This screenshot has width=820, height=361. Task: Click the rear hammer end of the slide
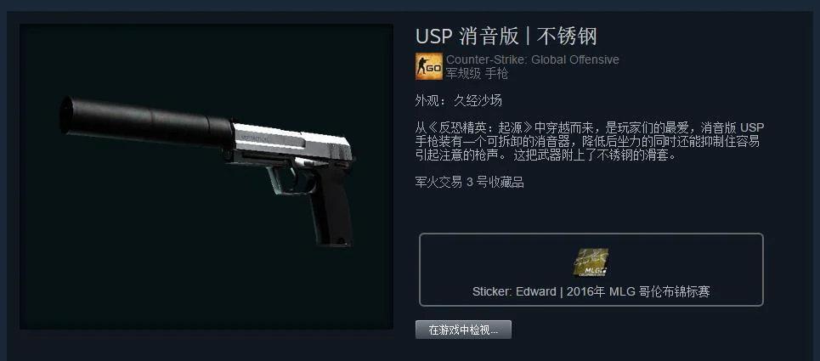coord(348,151)
